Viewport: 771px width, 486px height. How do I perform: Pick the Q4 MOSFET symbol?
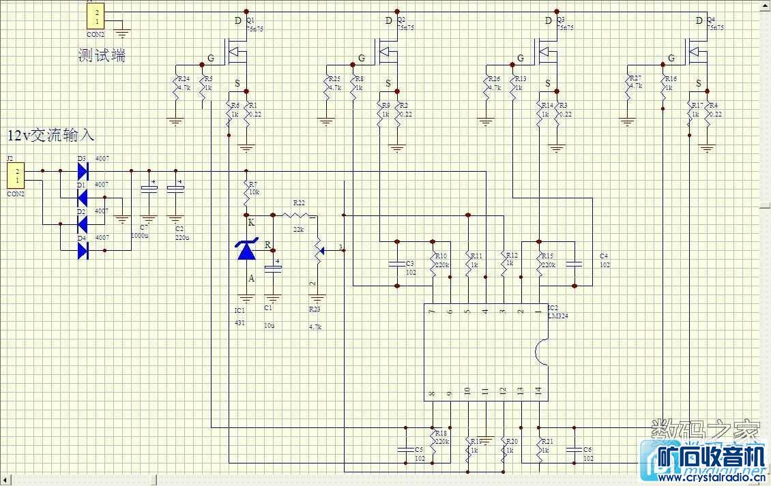699,51
